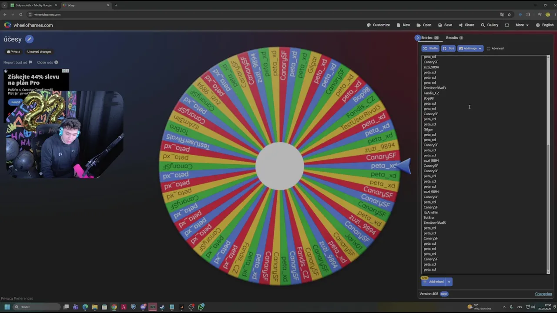Switch to the Google Sheets browser tab
The image size is (557, 313).
(x=33, y=5)
